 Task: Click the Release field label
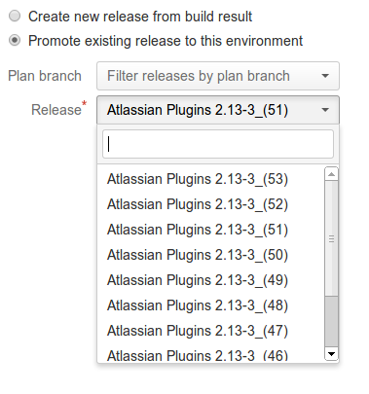point(56,110)
